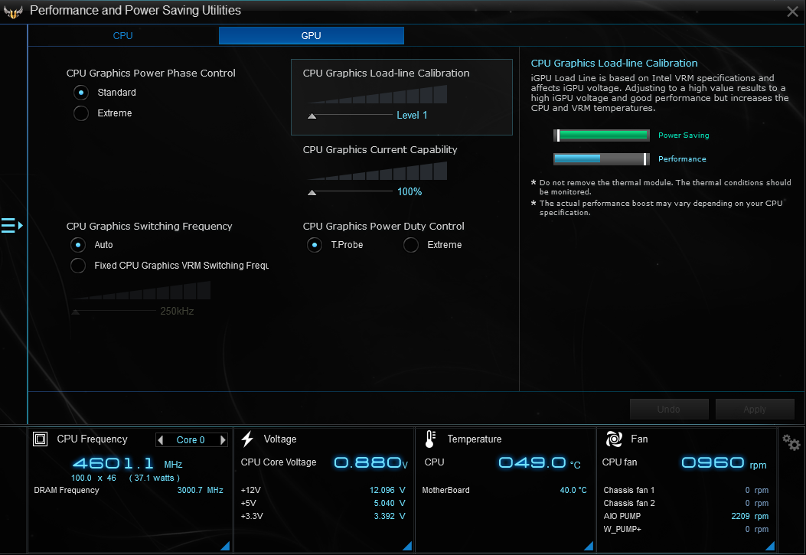Expand the Voltage panel corner arrow
806x555 pixels.
point(407,546)
